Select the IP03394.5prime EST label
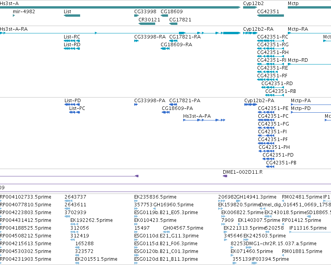This screenshot has width=331, height=265. 270,259
